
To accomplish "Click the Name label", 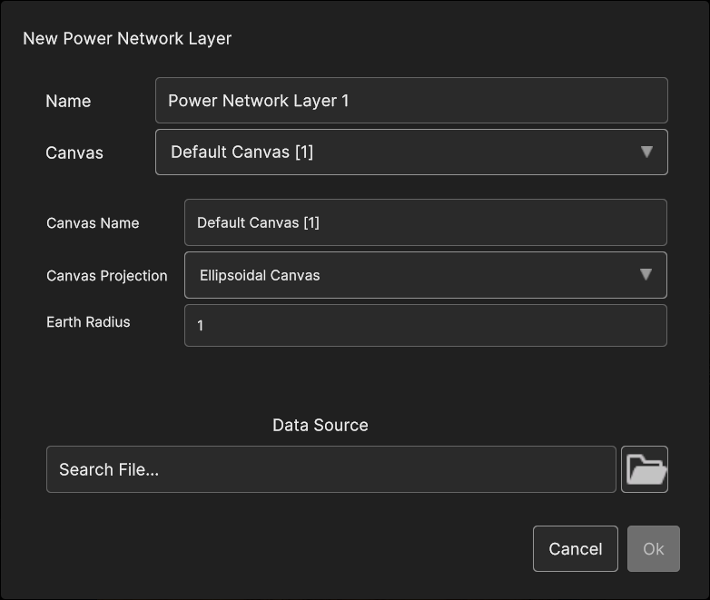I will 68,101.
